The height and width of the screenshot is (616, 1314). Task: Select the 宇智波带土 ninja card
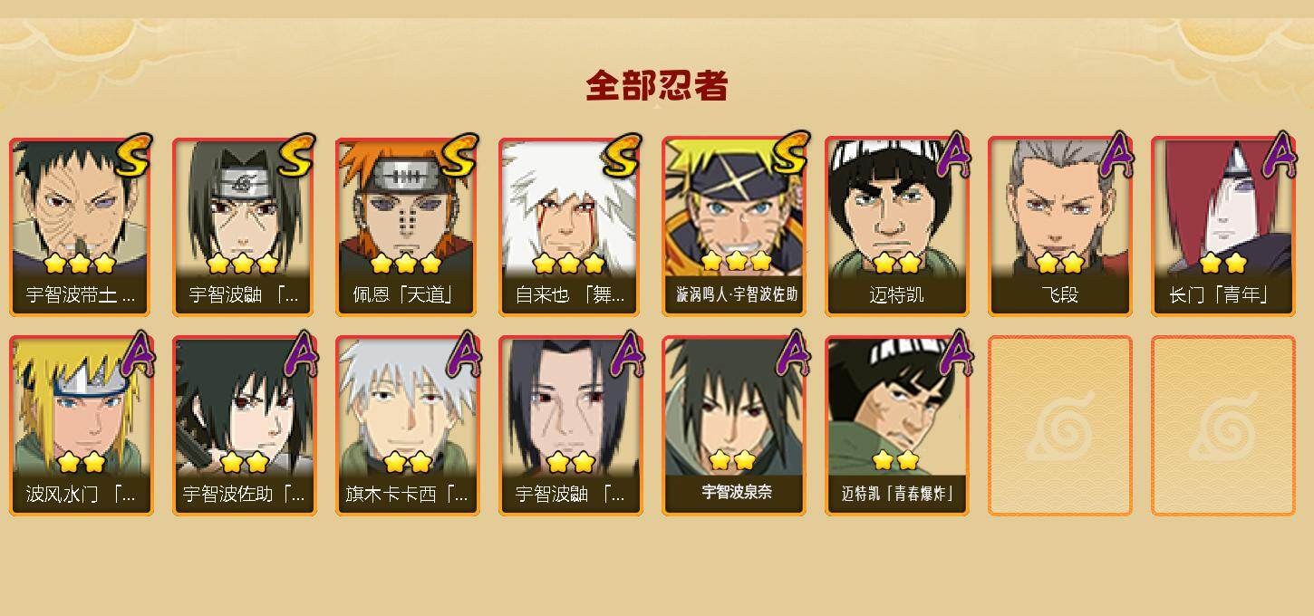(82, 226)
